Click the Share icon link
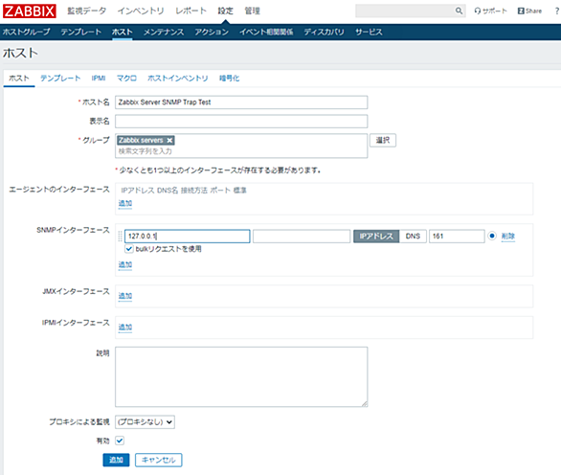The height and width of the screenshot is (475, 561). click(x=529, y=11)
